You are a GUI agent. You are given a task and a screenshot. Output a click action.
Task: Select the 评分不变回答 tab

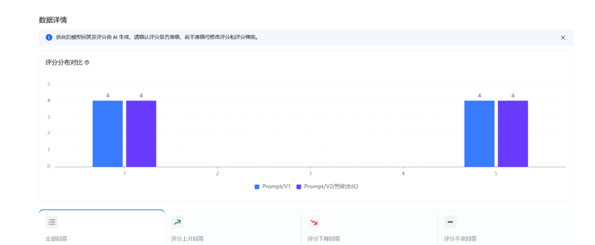click(506, 227)
